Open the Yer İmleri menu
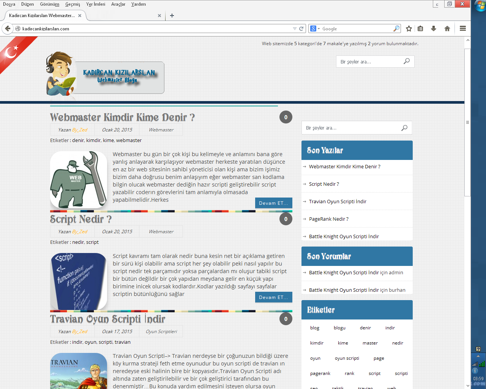 (x=96, y=4)
